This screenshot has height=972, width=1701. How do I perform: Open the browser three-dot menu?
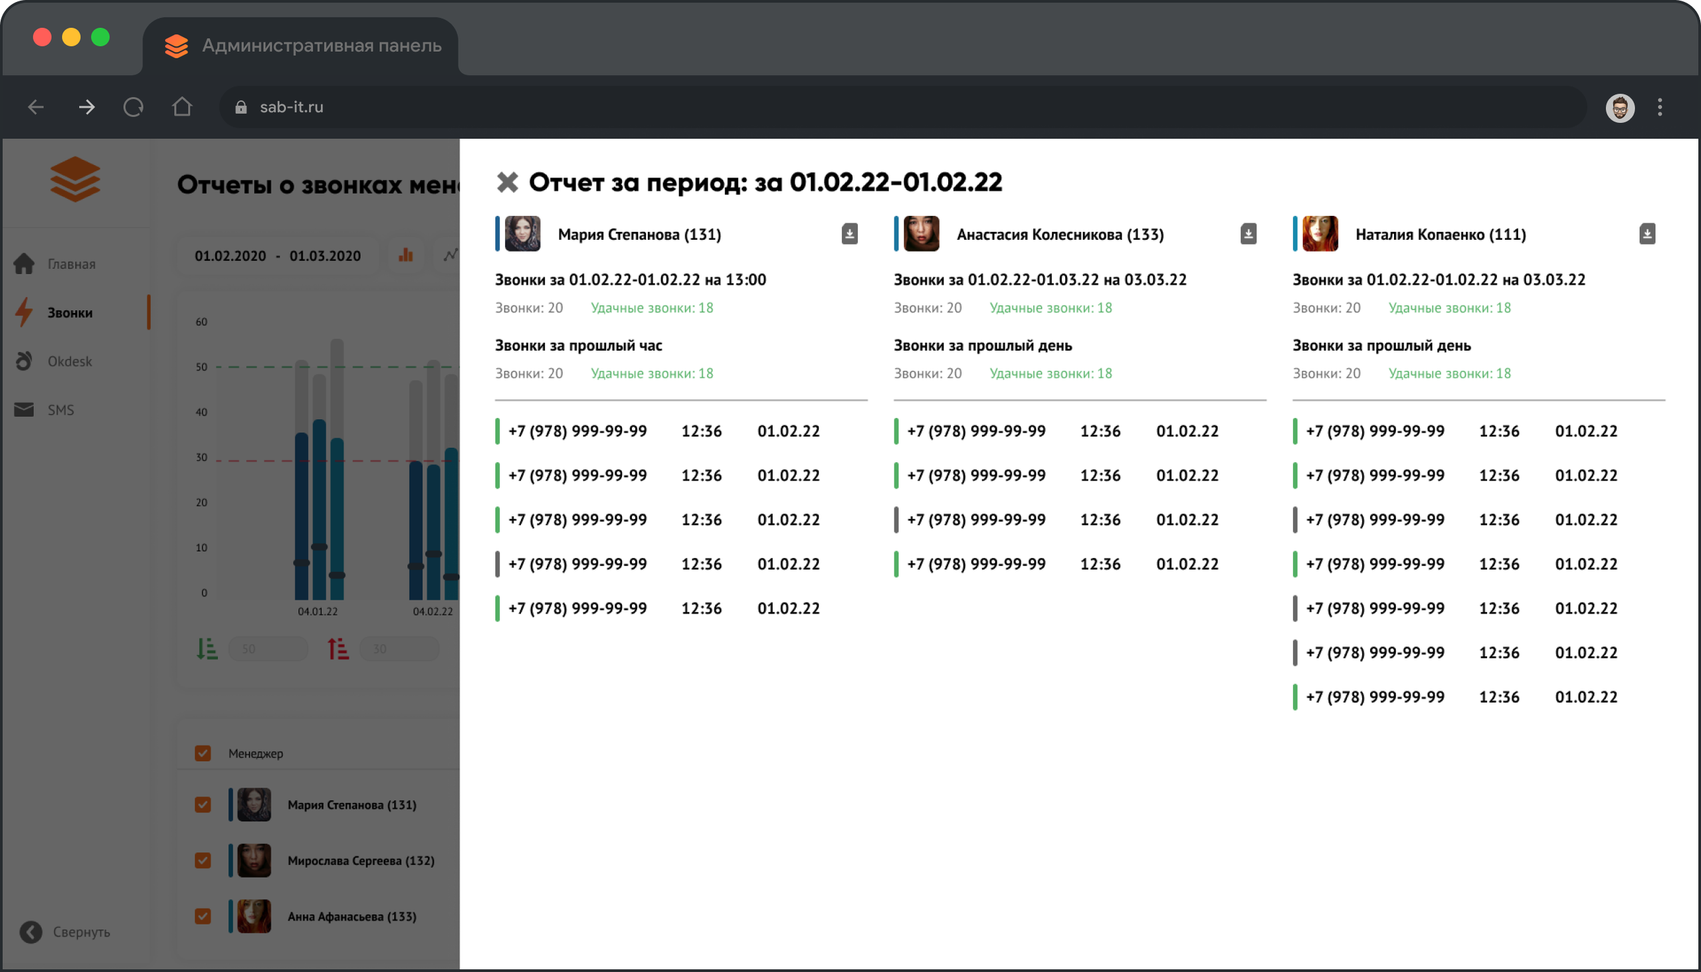1659,107
